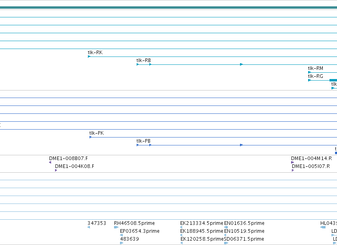
Task: Select the thick teal gene bar at top
Action: pyautogui.click(x=169, y=8)
